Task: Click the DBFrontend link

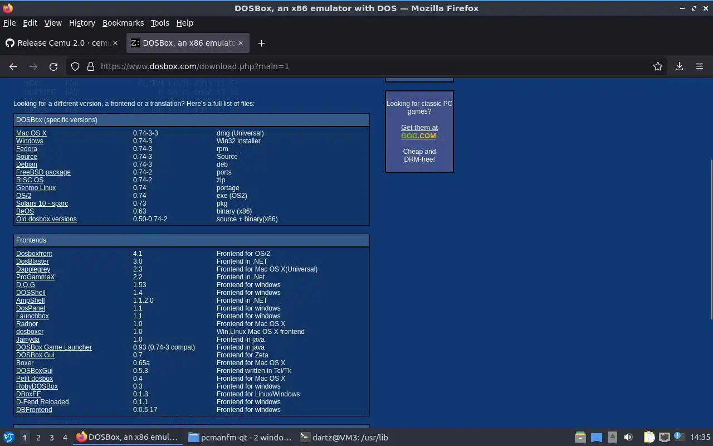Action: coord(34,410)
